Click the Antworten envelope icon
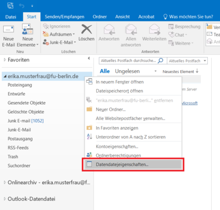This screenshot has height=210, width=220. tap(109, 30)
